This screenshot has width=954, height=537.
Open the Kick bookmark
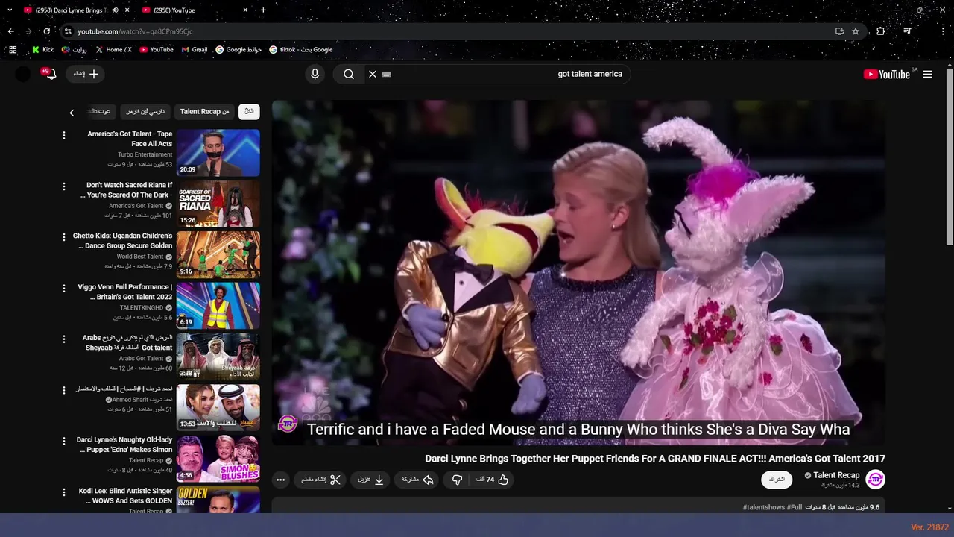(x=42, y=50)
